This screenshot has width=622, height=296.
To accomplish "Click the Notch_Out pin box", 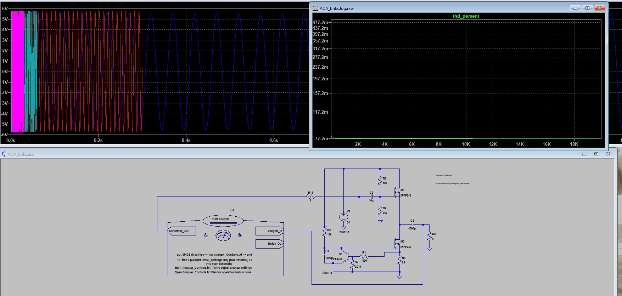I will 270,244.
